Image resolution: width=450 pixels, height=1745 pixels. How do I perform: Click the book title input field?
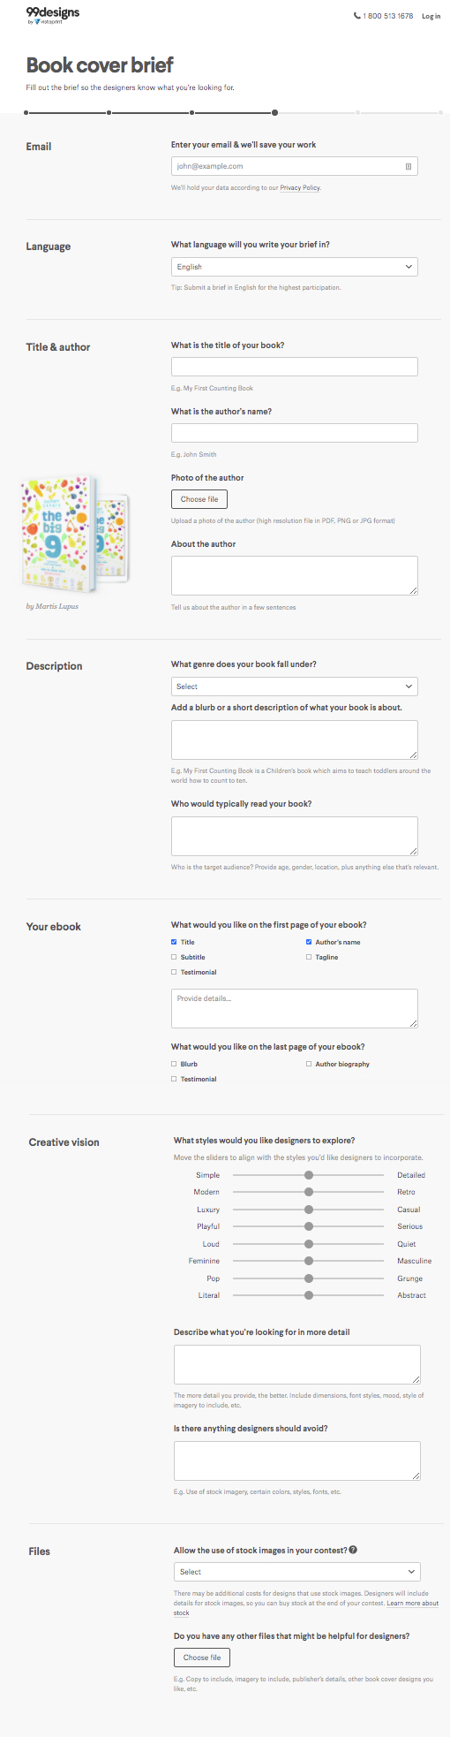click(295, 367)
